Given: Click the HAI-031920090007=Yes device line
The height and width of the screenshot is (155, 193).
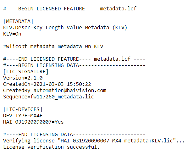Looking at the screenshot, I should click(33, 122).
